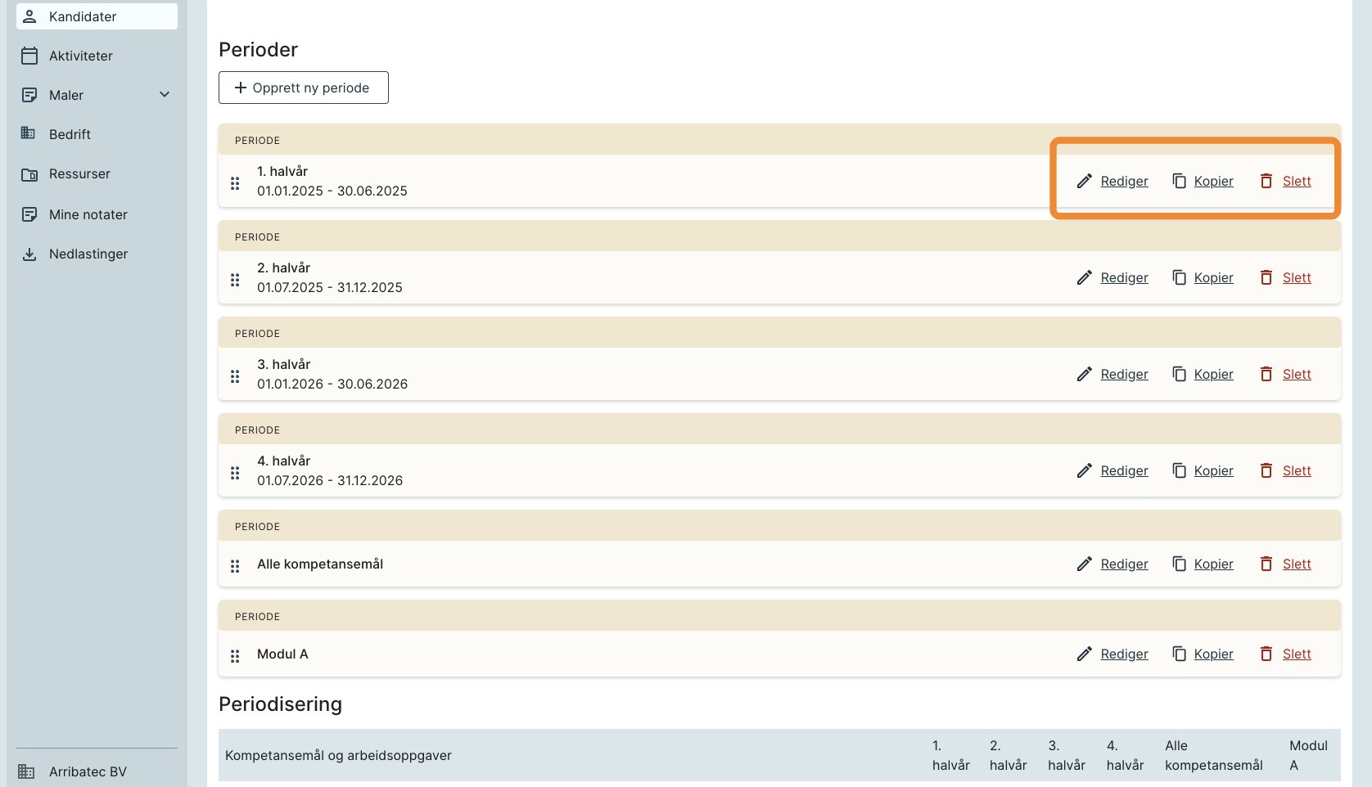Click pencil icon on 2. halvår row

(x=1084, y=278)
